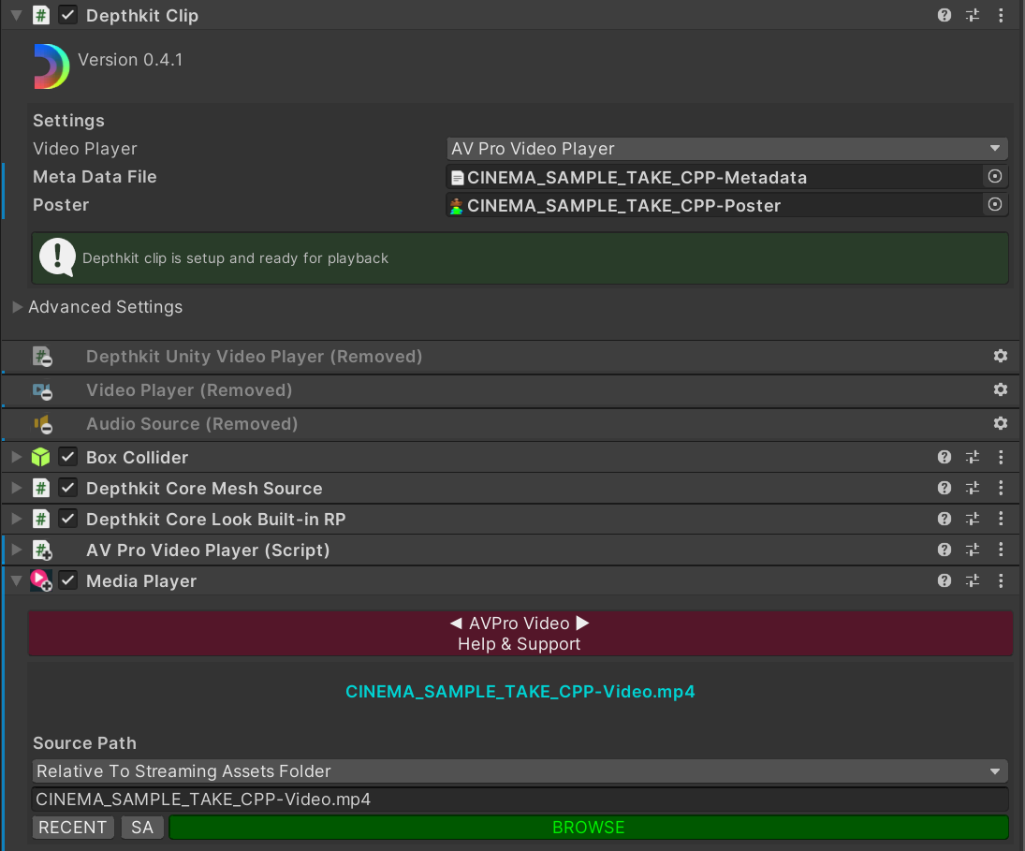Click the video file path input field
The image size is (1025, 851).
pos(520,800)
